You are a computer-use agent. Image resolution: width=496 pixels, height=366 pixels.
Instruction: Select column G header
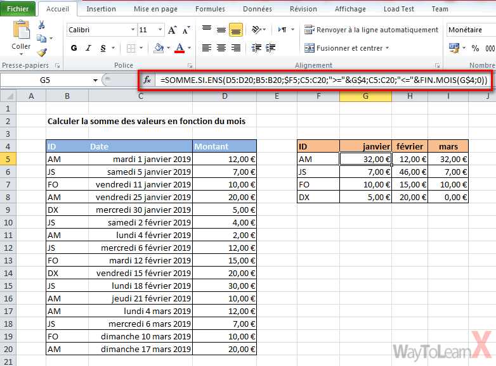pos(365,96)
